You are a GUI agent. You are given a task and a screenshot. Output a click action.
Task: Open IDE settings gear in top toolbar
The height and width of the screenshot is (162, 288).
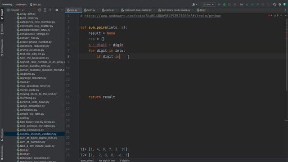[x=279, y=4]
